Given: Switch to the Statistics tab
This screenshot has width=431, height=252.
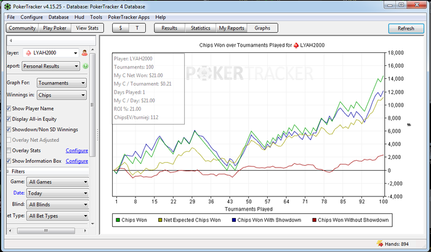Looking at the screenshot, I should pos(200,28).
